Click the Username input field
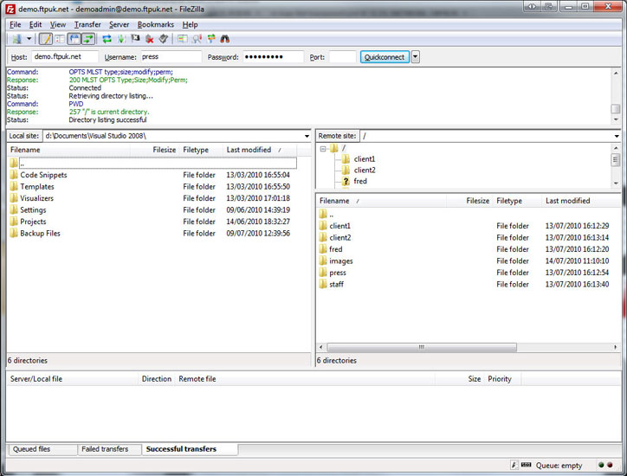The image size is (627, 476). [x=171, y=57]
